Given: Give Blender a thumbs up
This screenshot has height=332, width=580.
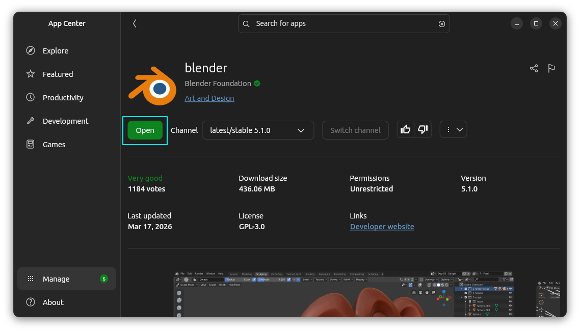Looking at the screenshot, I should 405,129.
